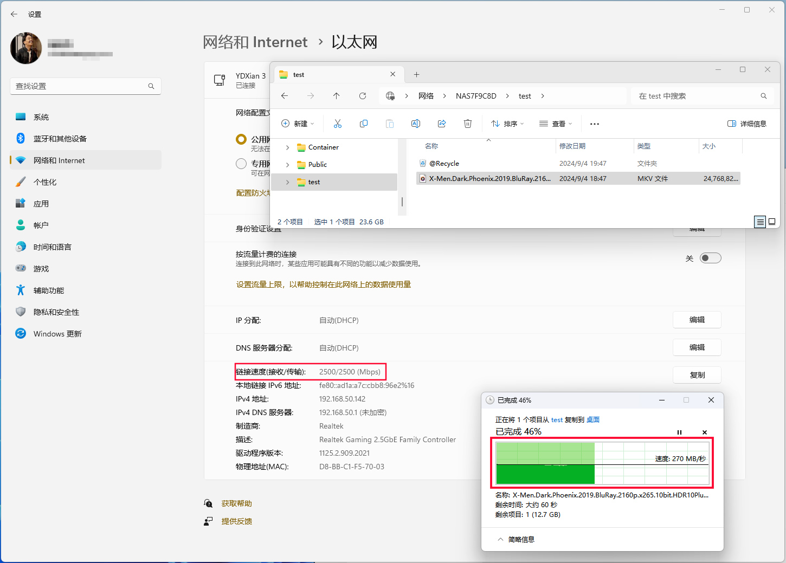This screenshot has height=563, width=786.
Task: Open Windows Update settings
Action: 86,334
